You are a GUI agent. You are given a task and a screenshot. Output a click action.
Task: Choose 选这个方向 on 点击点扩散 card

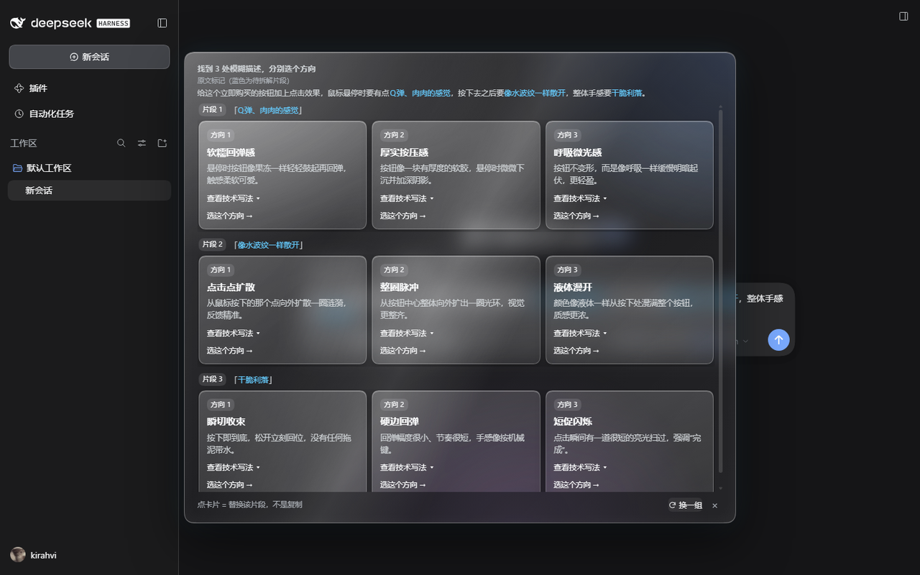230,351
